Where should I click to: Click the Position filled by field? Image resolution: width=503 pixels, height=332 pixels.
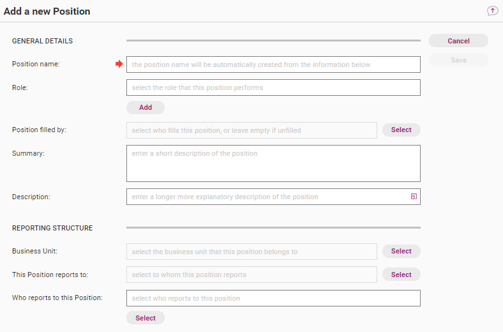point(251,130)
